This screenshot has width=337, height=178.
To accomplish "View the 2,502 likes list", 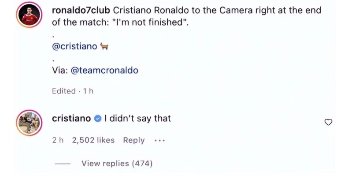I will (x=93, y=140).
